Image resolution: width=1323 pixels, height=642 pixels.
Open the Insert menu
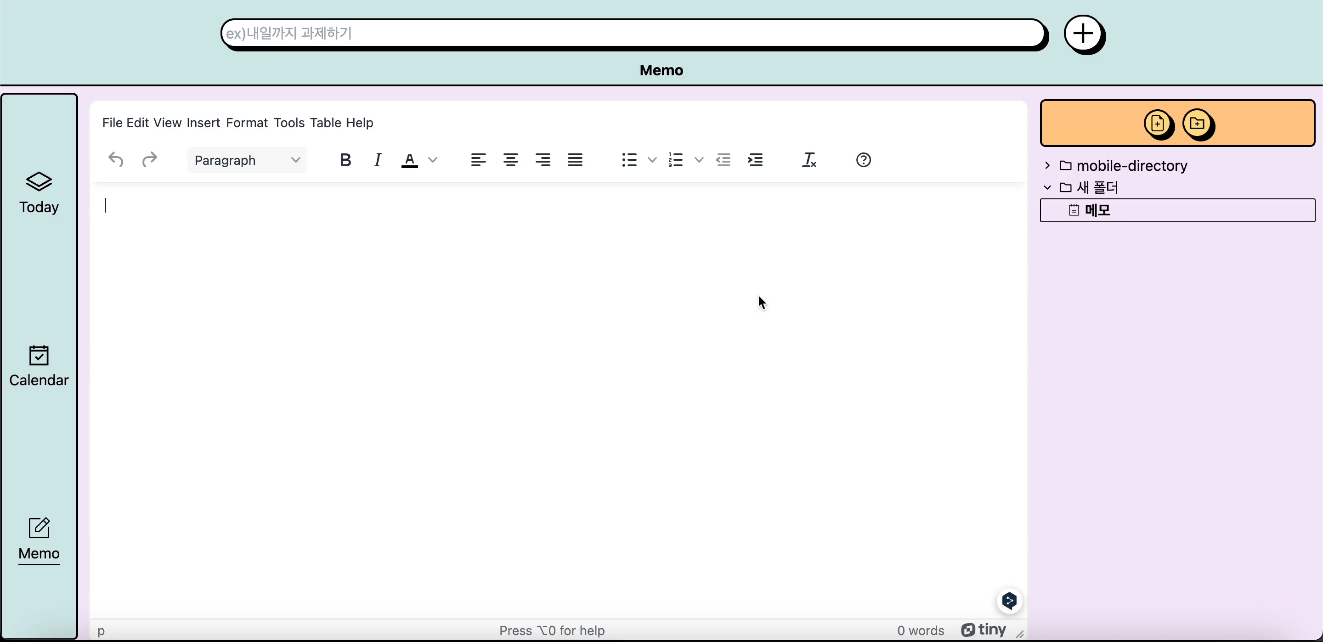point(204,123)
